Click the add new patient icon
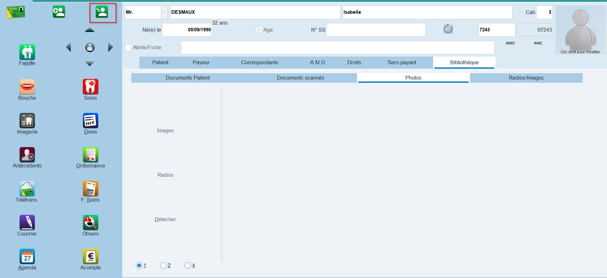 coord(59,12)
